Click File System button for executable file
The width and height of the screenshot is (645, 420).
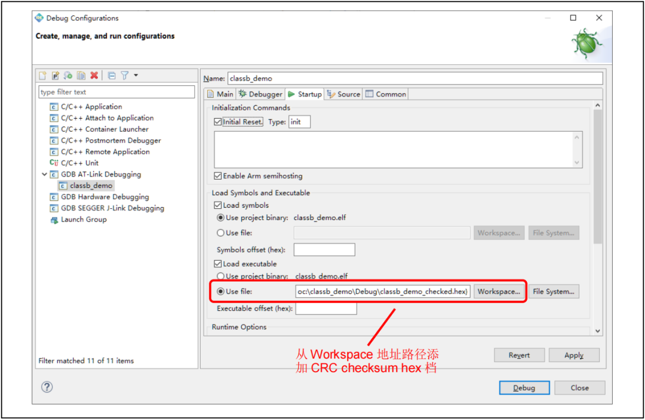[554, 291]
